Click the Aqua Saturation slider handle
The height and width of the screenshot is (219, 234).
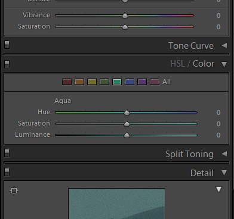127,124
